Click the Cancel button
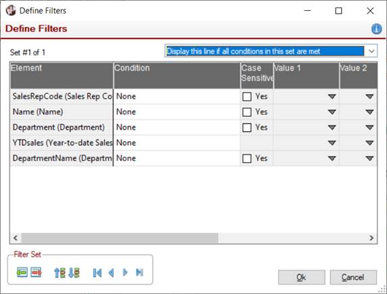This screenshot has width=387, height=294. pos(353,277)
